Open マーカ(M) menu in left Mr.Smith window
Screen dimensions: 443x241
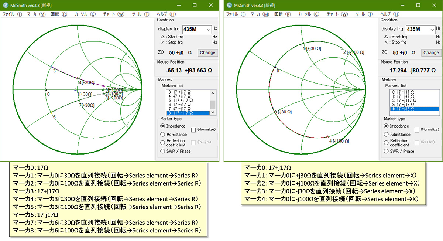37,14
